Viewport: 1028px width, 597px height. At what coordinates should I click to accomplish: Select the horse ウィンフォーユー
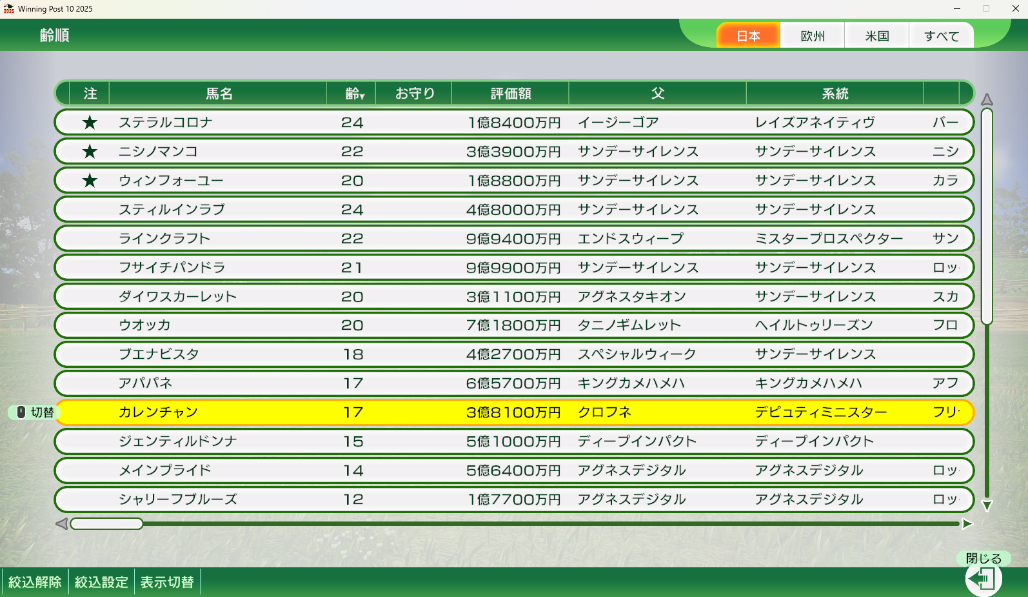pos(514,180)
